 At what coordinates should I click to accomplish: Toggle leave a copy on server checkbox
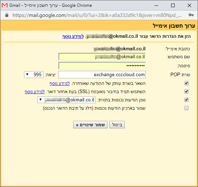pyautogui.click(x=187, y=83)
